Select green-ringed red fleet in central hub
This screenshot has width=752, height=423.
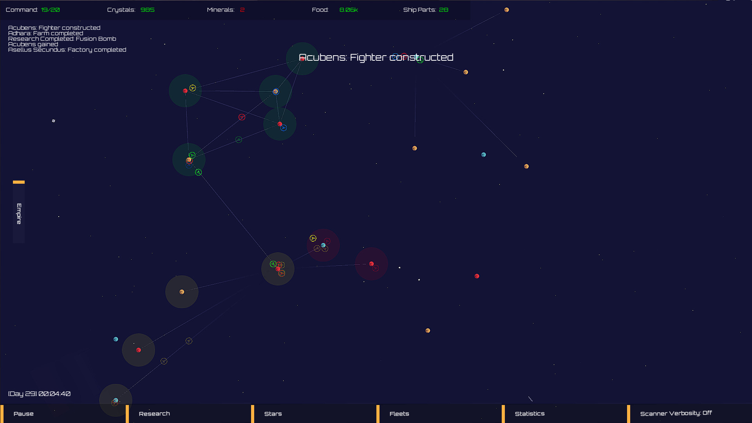click(282, 273)
